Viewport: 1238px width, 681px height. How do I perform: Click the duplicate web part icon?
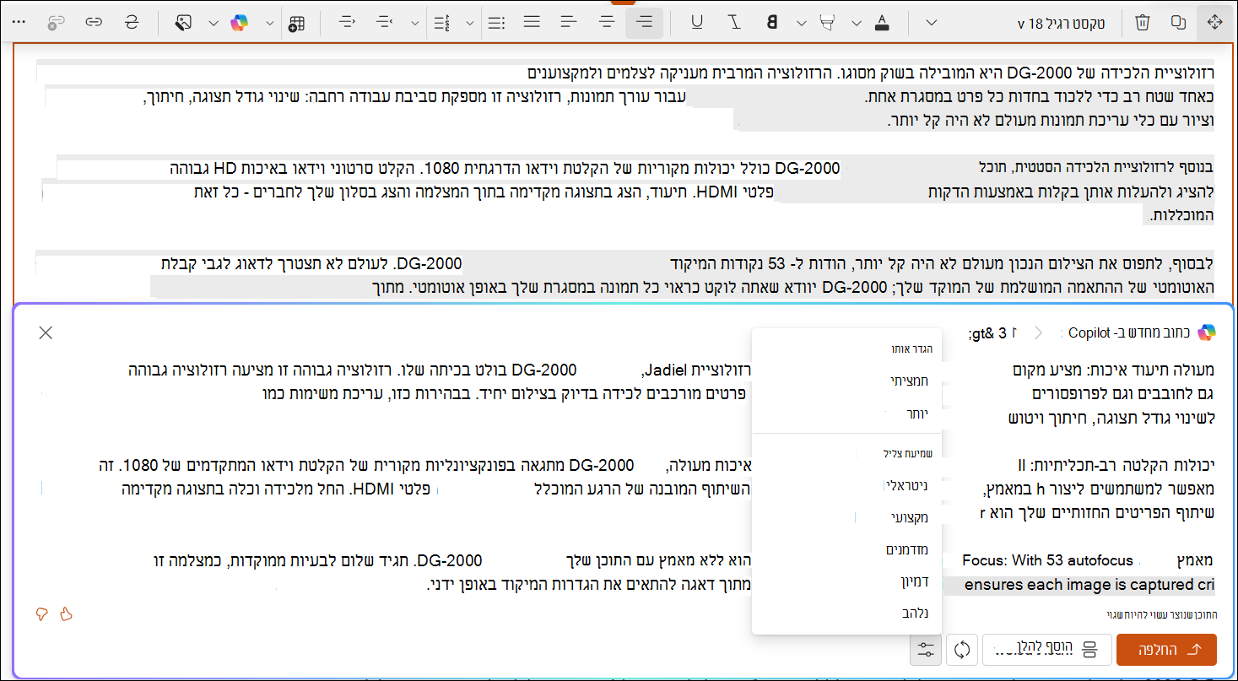coord(1179,23)
